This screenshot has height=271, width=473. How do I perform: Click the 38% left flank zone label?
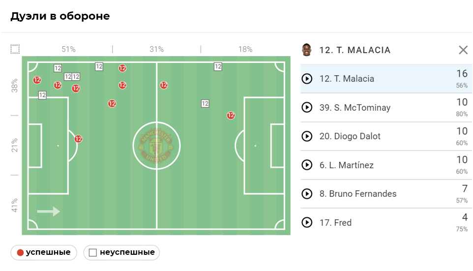tap(15, 86)
